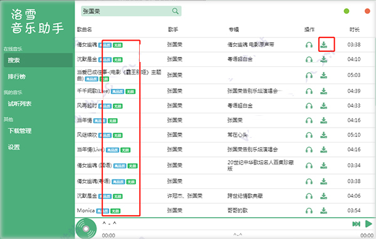The image size is (376, 239).
Task: Download 当年情 from album 张国荣
Action: 324,120
